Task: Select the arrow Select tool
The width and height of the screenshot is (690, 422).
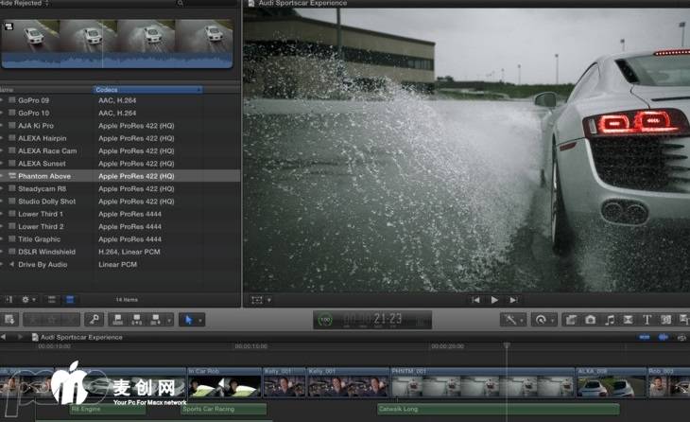Action: (x=186, y=321)
